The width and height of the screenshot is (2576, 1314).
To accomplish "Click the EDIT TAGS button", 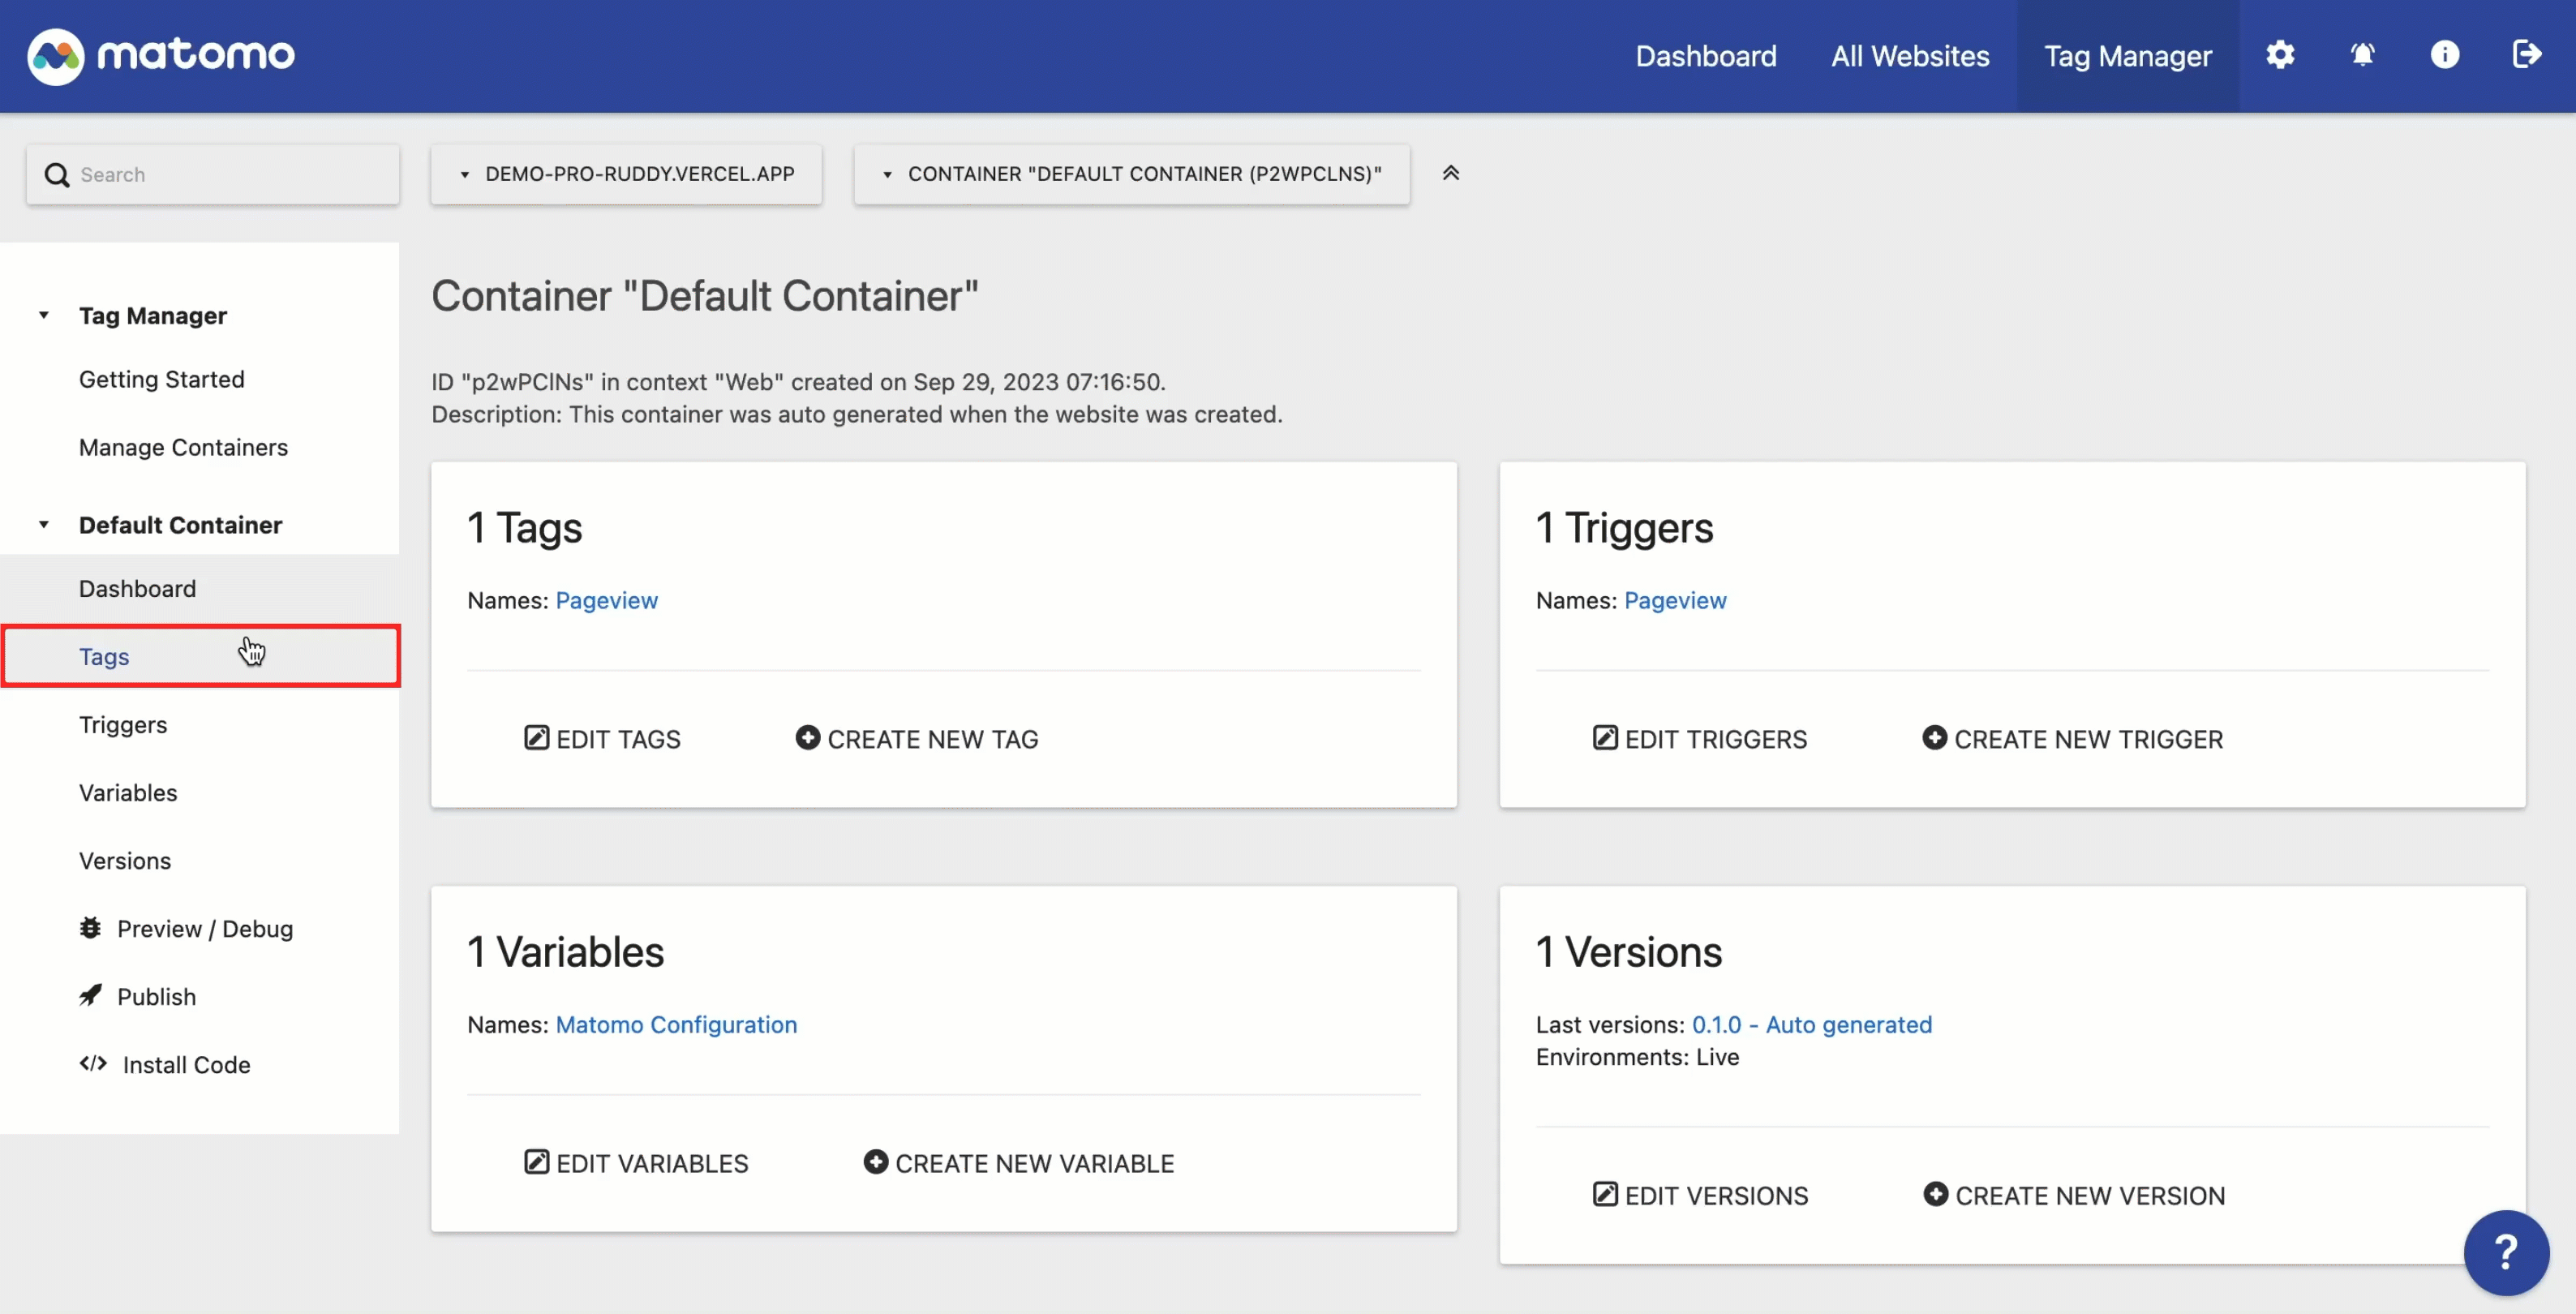I will tap(602, 739).
